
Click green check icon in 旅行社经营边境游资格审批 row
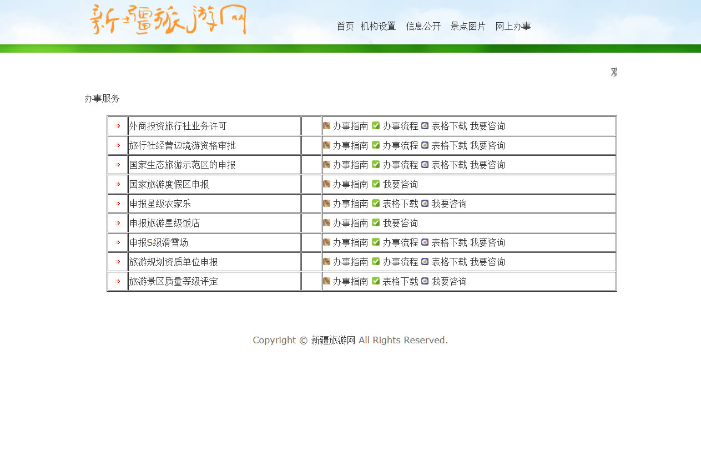(376, 145)
